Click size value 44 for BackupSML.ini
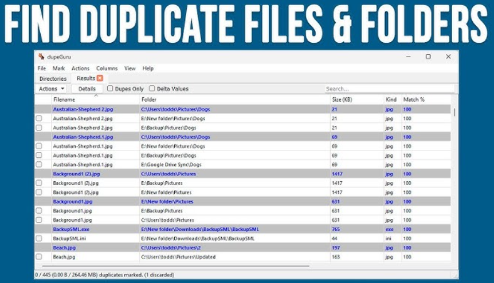 point(334,238)
